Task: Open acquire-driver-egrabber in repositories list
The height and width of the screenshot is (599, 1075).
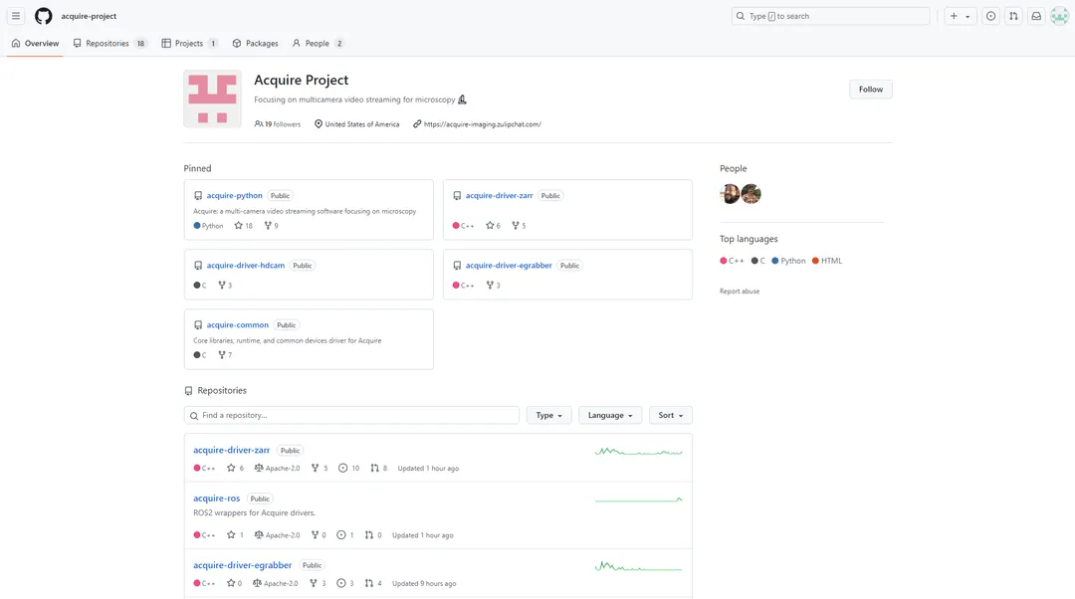Action: pyautogui.click(x=243, y=565)
